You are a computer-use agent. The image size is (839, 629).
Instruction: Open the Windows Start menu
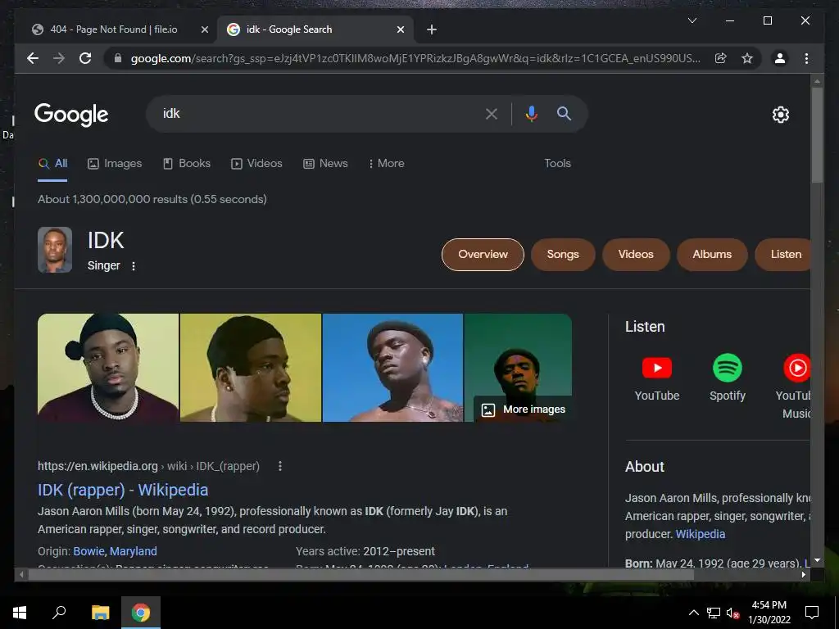[20, 613]
